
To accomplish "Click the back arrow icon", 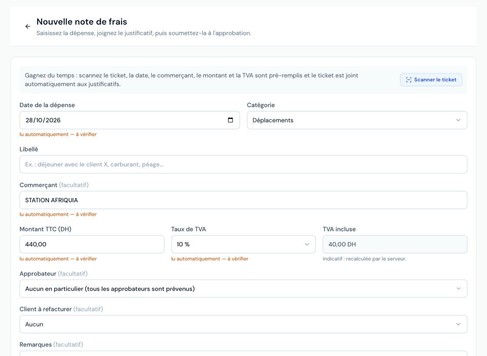I will click(28, 26).
